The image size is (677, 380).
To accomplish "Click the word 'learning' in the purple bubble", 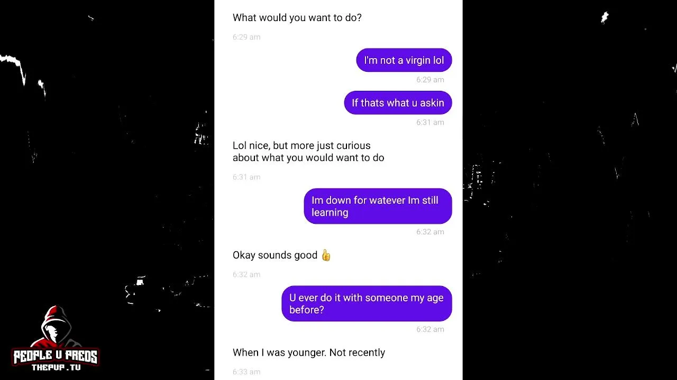I will pos(330,213).
